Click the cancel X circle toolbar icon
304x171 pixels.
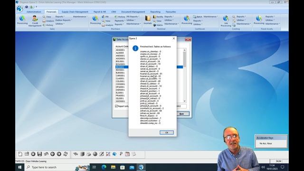click(33, 154)
